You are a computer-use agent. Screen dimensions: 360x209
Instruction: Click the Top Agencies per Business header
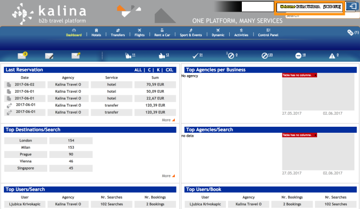click(270, 70)
